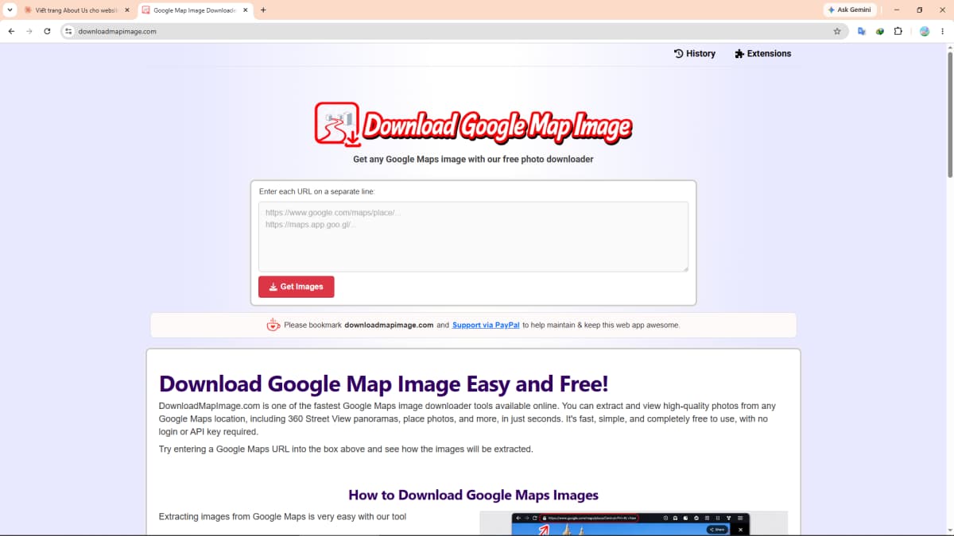Open the Extensions page

click(x=763, y=53)
